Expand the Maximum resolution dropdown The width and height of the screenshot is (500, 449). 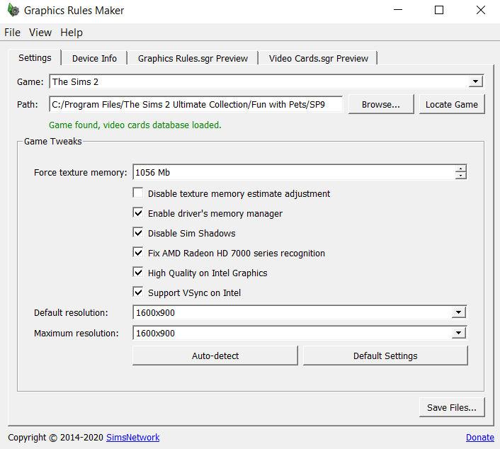pos(459,333)
